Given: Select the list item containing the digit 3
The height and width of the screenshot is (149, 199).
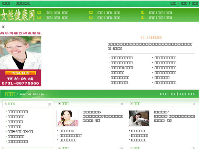Looking at the screenshot, I should 122,68.
